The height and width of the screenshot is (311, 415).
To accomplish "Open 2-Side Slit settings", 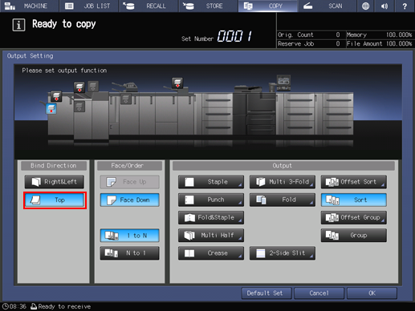I will [283, 253].
